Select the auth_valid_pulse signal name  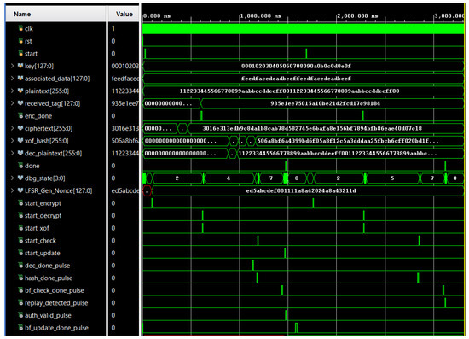(x=48, y=315)
